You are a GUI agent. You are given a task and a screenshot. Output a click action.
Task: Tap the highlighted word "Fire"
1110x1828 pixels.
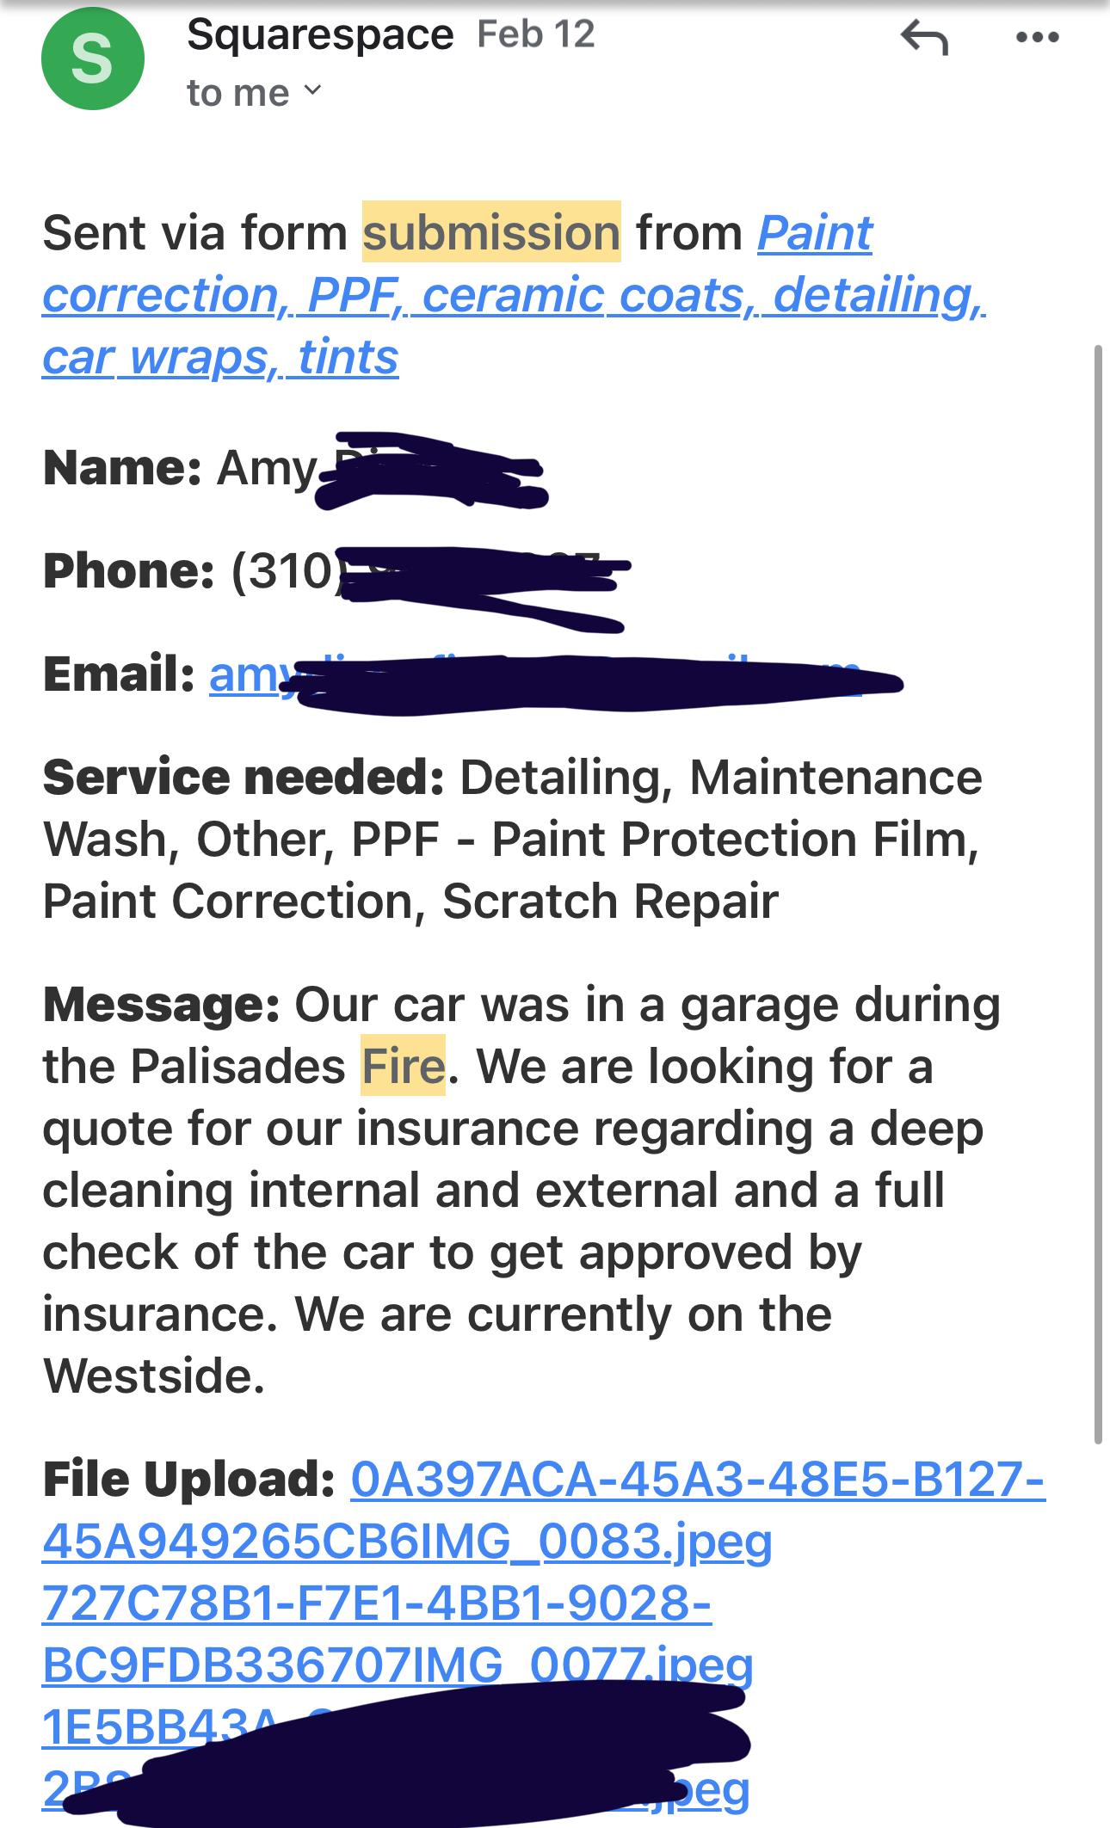click(403, 1066)
